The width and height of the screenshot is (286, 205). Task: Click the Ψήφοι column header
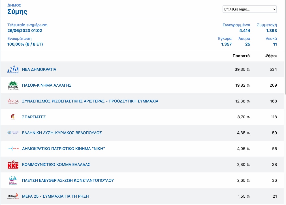tap(271, 56)
